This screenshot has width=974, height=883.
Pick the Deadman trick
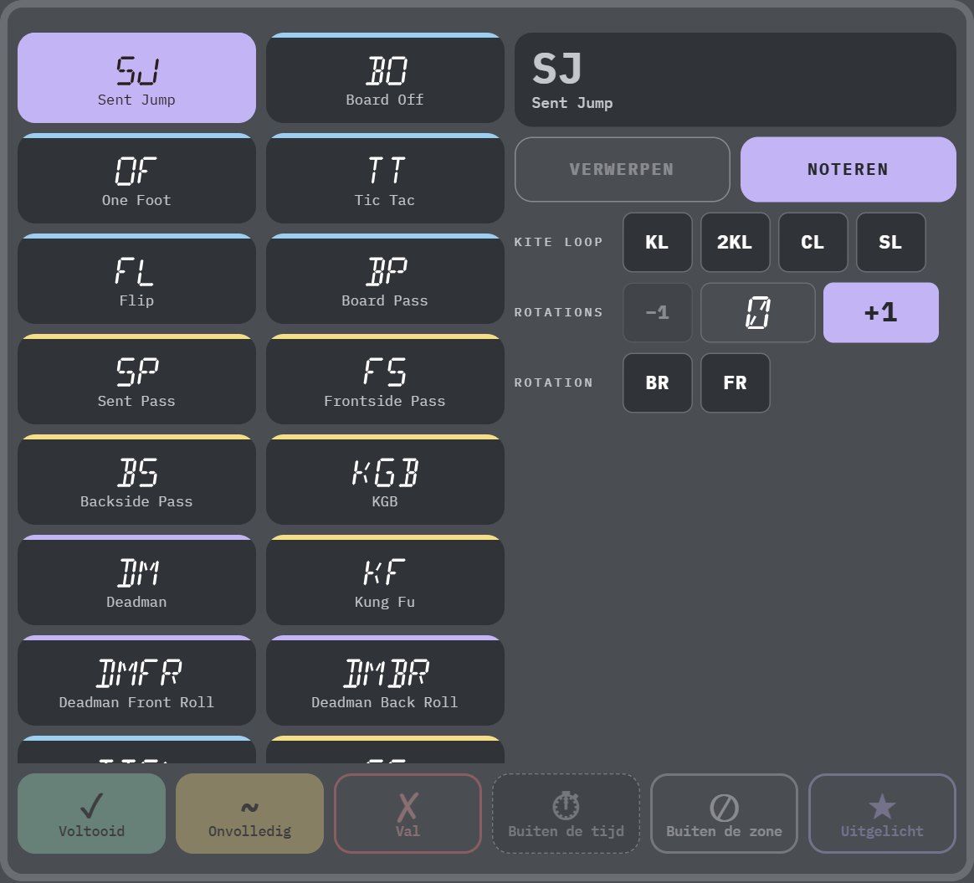tap(136, 580)
